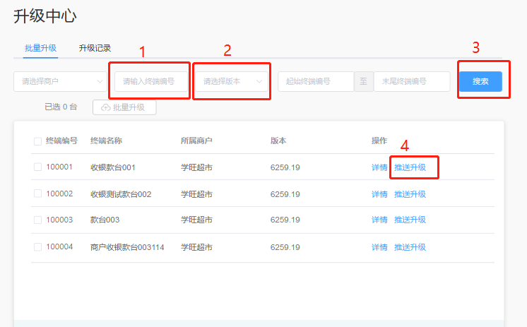The image size is (527, 327).
Task: Toggle the select-all checkbox in table header
Action: tap(37, 141)
